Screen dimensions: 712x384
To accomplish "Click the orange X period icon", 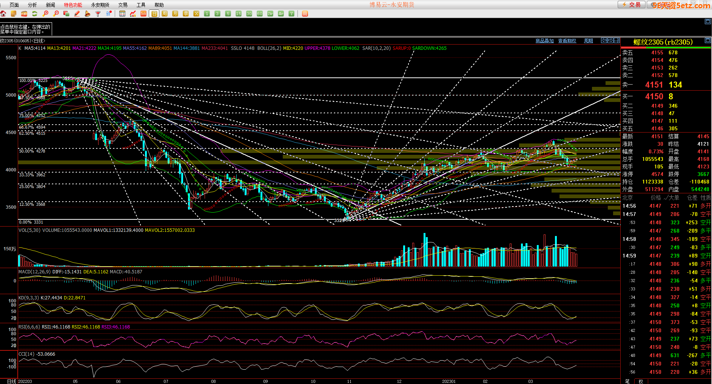I will click(196, 14).
